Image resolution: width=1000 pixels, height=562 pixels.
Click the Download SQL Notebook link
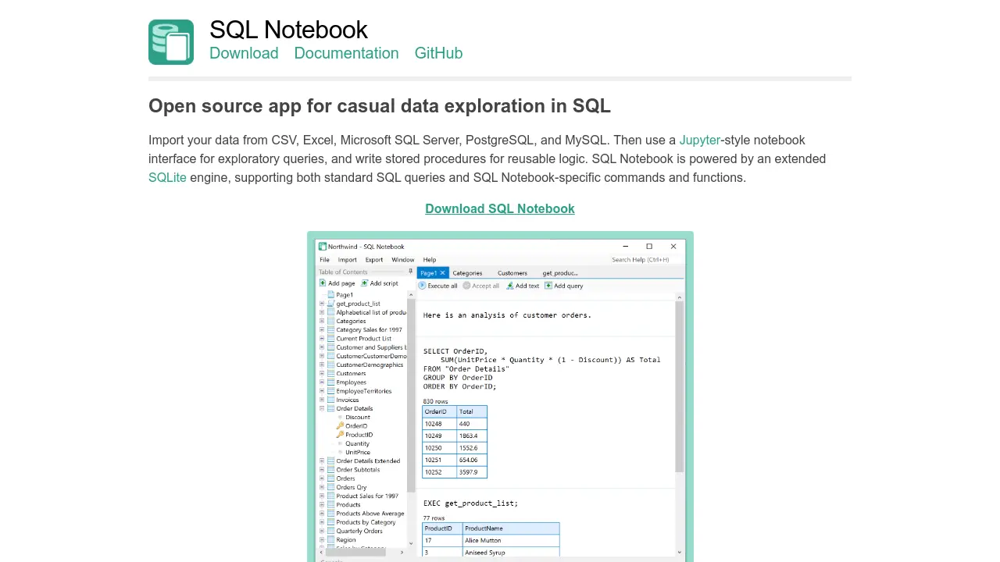coord(500,208)
